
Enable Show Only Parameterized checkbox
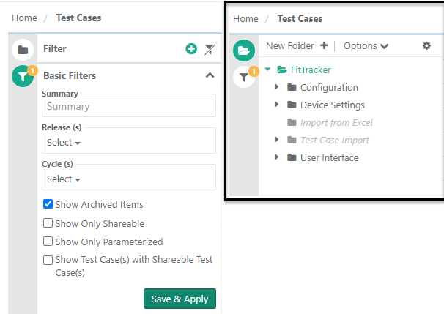48,242
